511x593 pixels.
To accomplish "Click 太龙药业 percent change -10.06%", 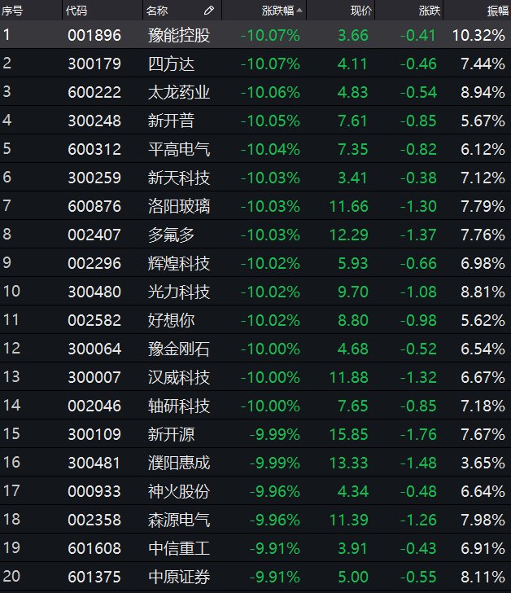I will click(x=270, y=92).
